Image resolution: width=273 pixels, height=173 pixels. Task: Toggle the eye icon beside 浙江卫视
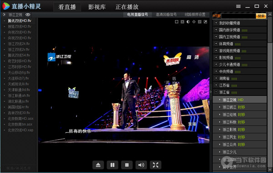pos(28,15)
